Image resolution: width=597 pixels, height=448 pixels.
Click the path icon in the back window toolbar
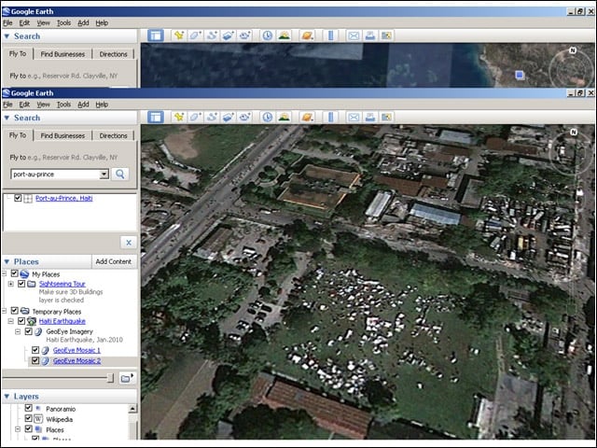tap(212, 35)
